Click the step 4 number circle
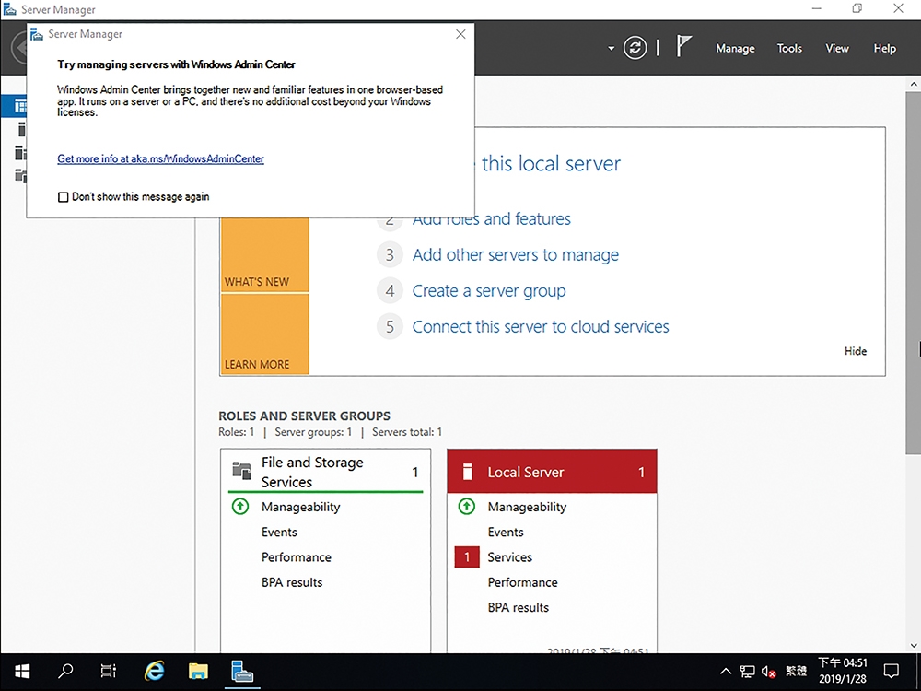Image resolution: width=921 pixels, height=691 pixels. click(x=390, y=291)
